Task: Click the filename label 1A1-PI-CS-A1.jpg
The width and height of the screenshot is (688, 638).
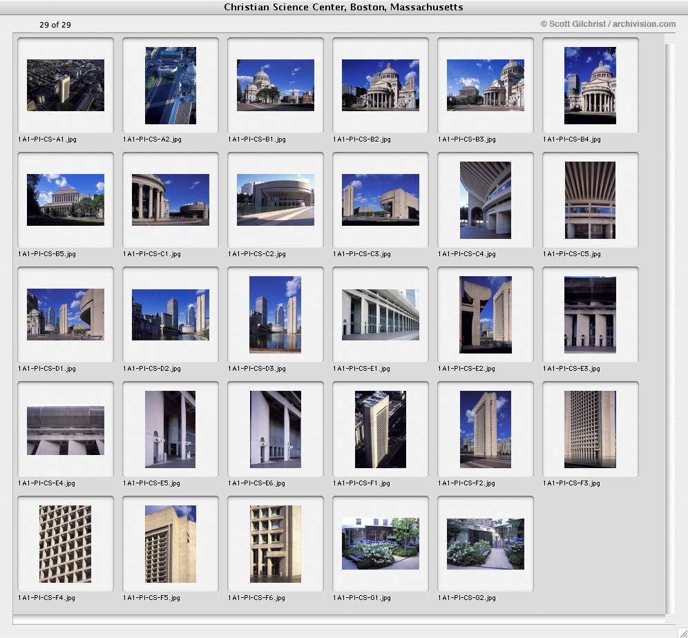Action: tap(47, 139)
